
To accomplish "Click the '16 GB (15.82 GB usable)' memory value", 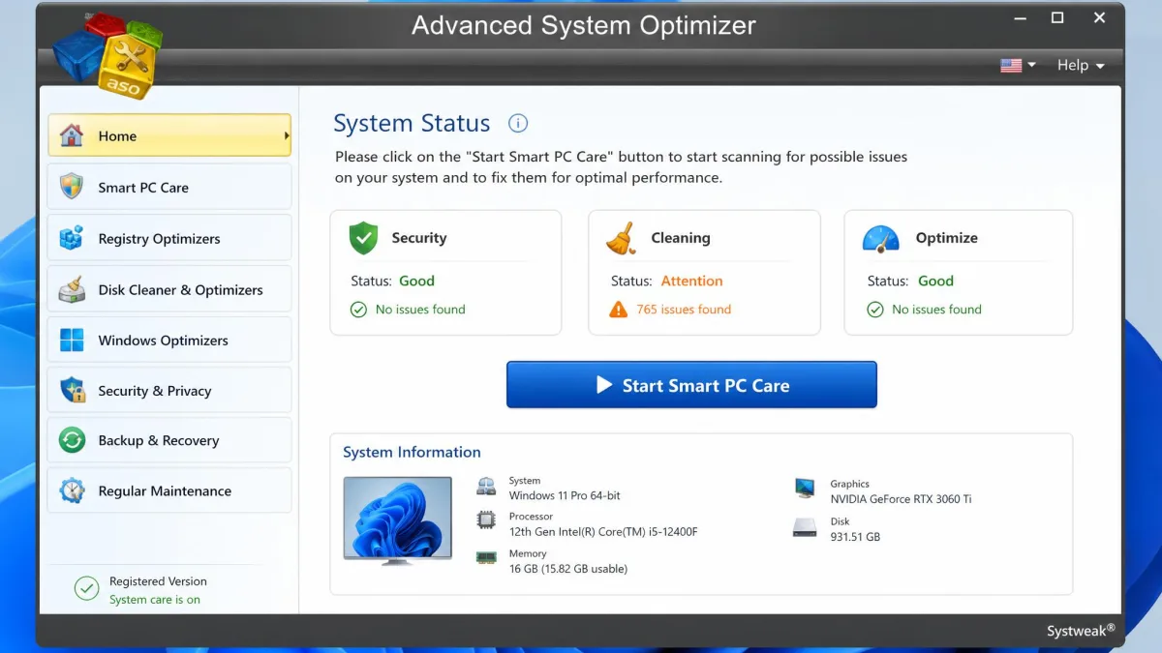I will [568, 569].
